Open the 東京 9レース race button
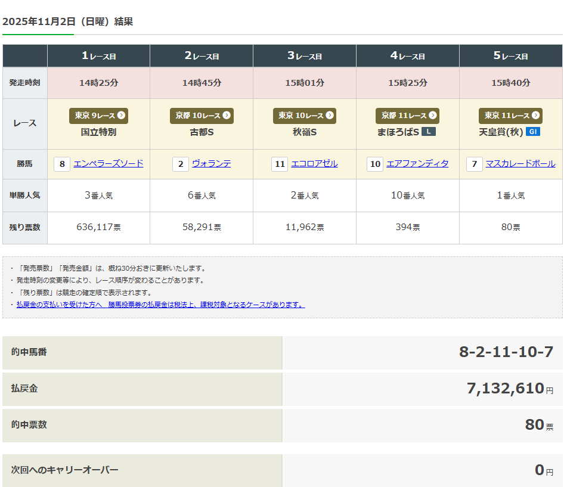Image resolution: width=567 pixels, height=487 pixels. tap(98, 116)
